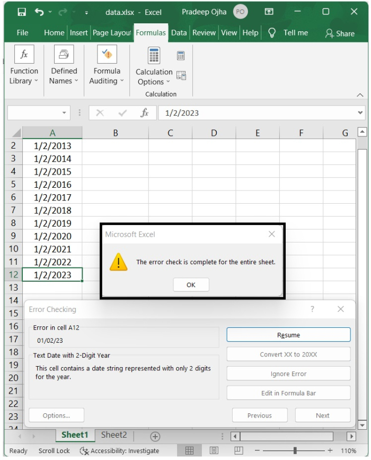The height and width of the screenshot is (460, 371).
Task: Open the Calculation Options dropdown
Action: pos(154,66)
